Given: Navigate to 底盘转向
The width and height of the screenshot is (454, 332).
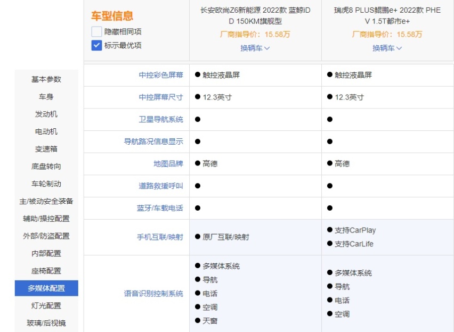Looking at the screenshot, I should click(x=46, y=167).
